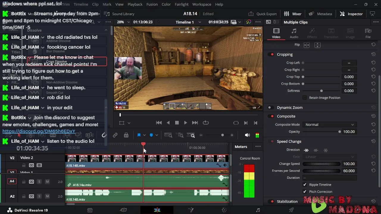Open Timeline 1 name dropdown
Viewport: 381px width, 214px height.
[188, 22]
